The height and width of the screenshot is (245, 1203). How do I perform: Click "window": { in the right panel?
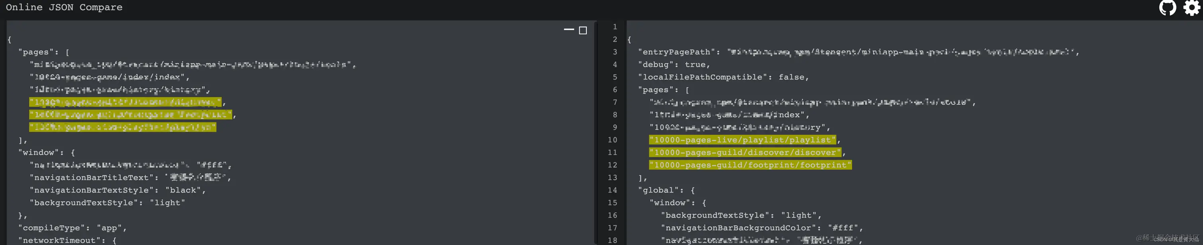(678, 203)
